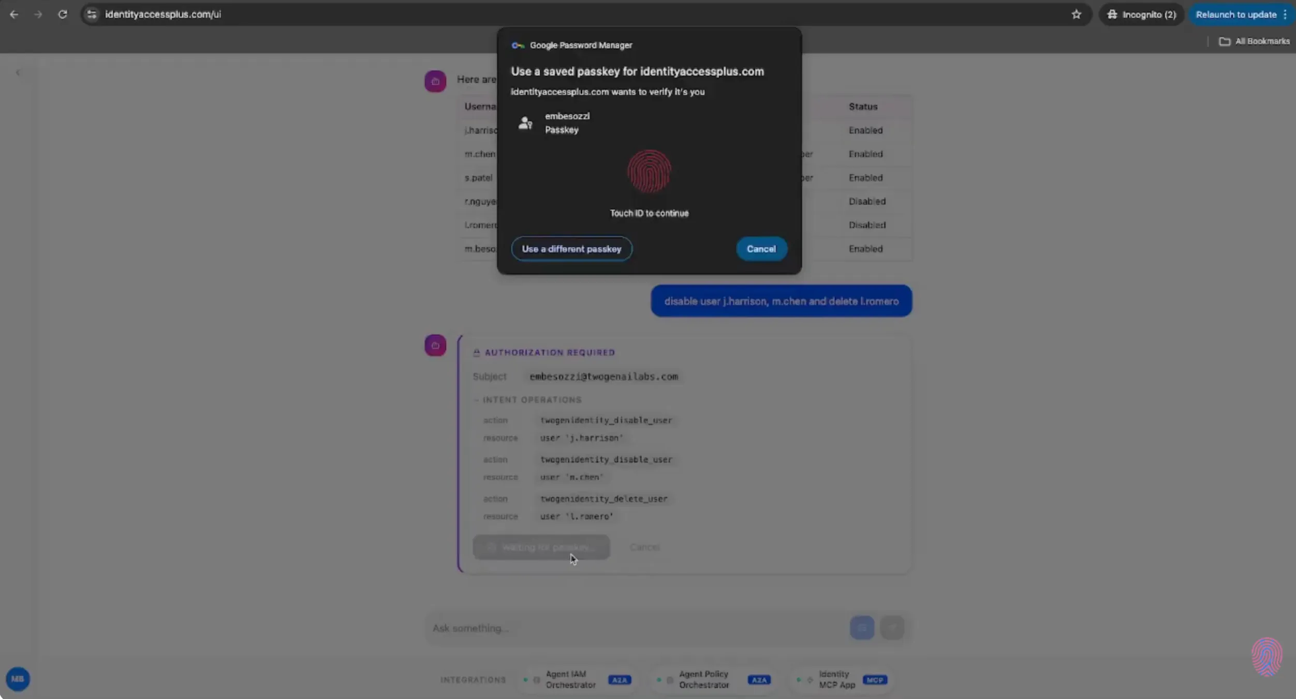Click the Waiting for passkey button
Image resolution: width=1296 pixels, height=699 pixels.
click(541, 547)
